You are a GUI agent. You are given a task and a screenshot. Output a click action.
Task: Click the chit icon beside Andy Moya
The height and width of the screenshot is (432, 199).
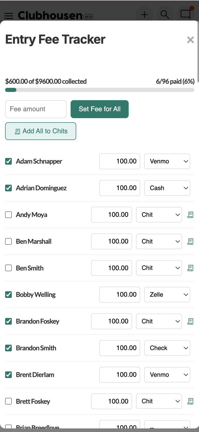[x=190, y=215]
